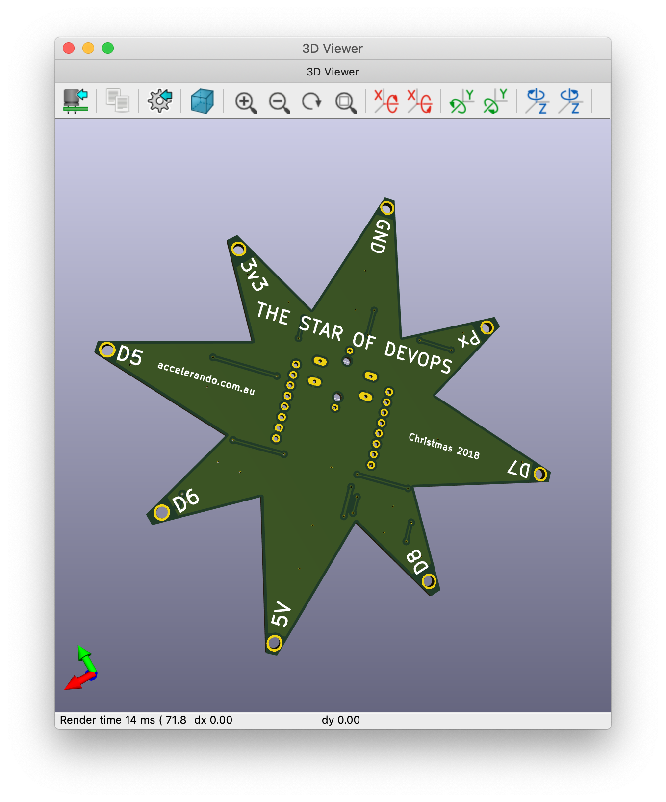This screenshot has width=666, height=802.
Task: Click the zoom out magnifier
Action: [279, 102]
